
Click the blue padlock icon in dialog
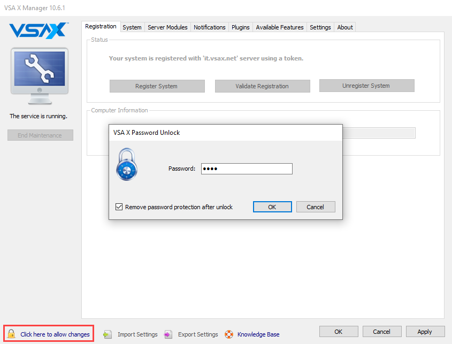tap(127, 164)
